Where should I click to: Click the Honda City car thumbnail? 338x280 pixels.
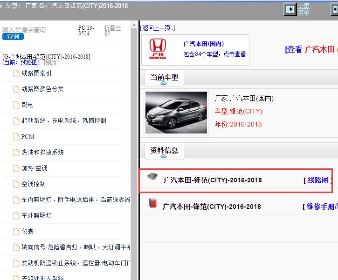[176, 113]
